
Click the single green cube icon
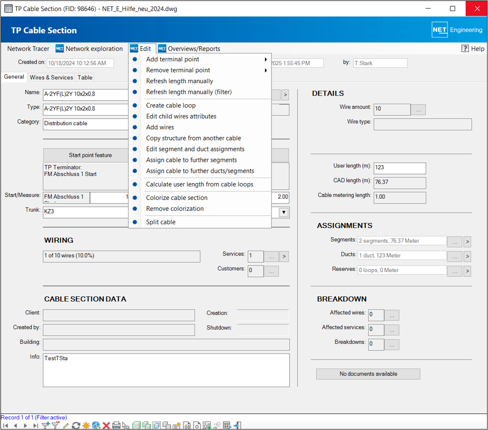(137, 425)
